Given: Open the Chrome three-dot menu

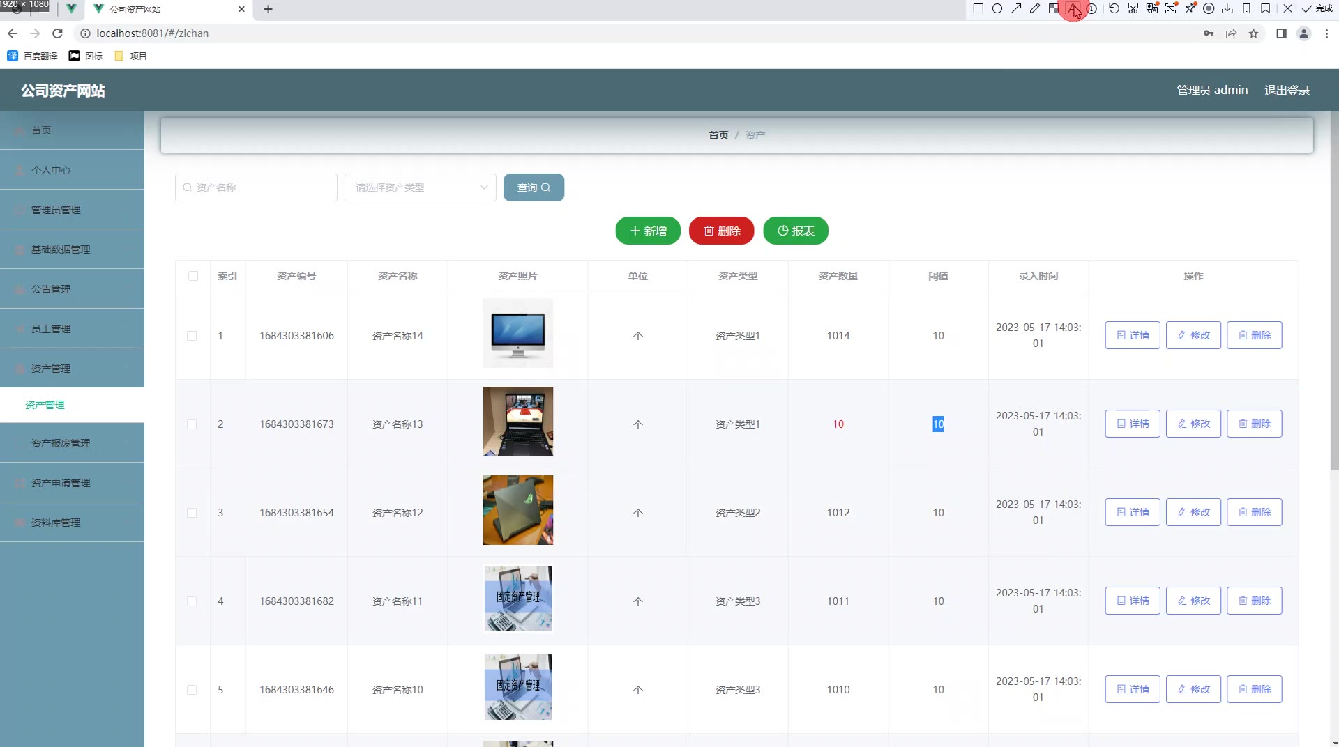Looking at the screenshot, I should point(1326,33).
